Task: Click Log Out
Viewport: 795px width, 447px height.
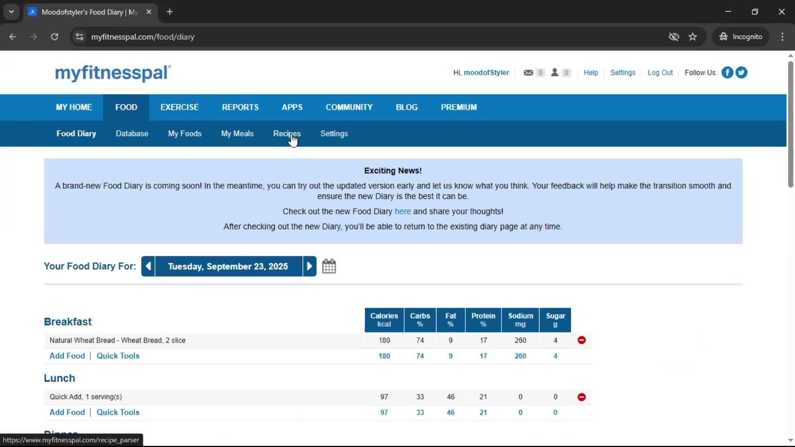Action: pyautogui.click(x=660, y=72)
